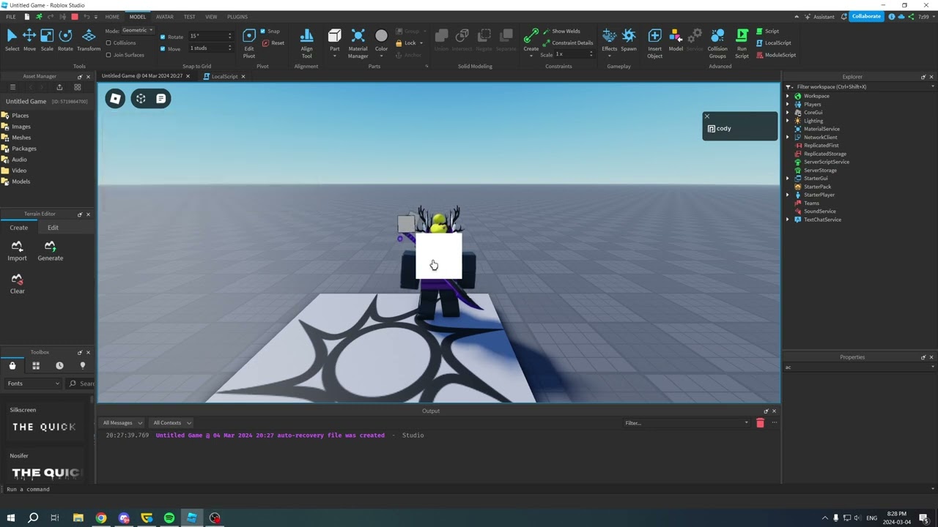Screen dimensions: 938x527
Task: Toggle Join Surfaces checkbox
Action: [x=108, y=55]
